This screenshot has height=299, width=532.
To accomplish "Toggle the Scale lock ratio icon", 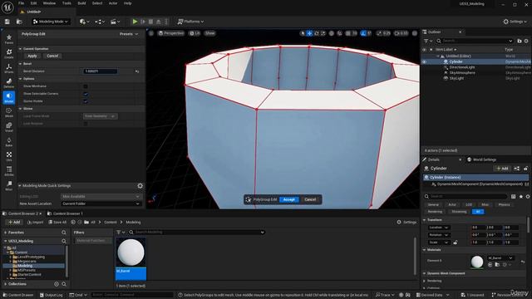I will tap(456, 243).
